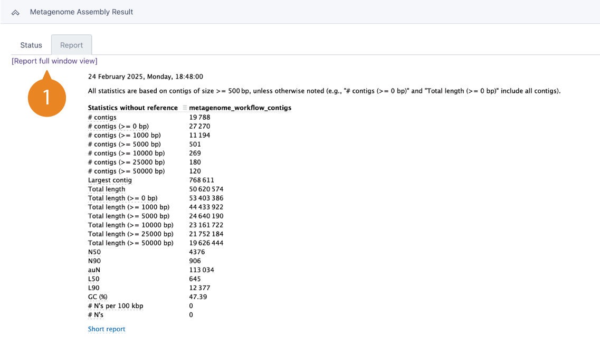
Task: Click the '# contigs (>= 50000 bp)' label
Action: [x=126, y=171]
